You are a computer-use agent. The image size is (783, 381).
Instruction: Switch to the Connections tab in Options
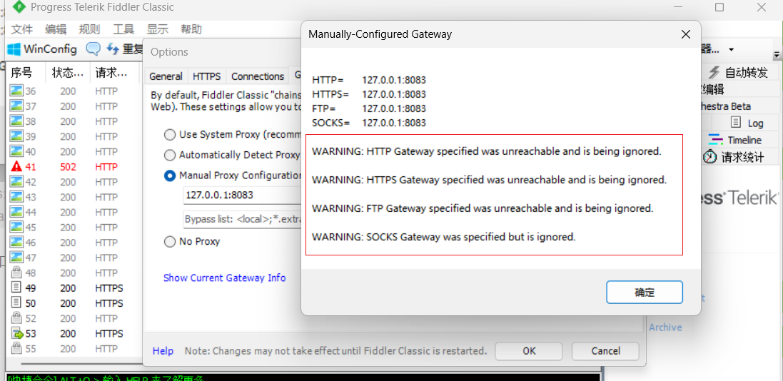point(258,76)
